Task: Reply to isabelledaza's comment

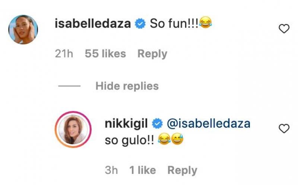Action: pos(152,54)
